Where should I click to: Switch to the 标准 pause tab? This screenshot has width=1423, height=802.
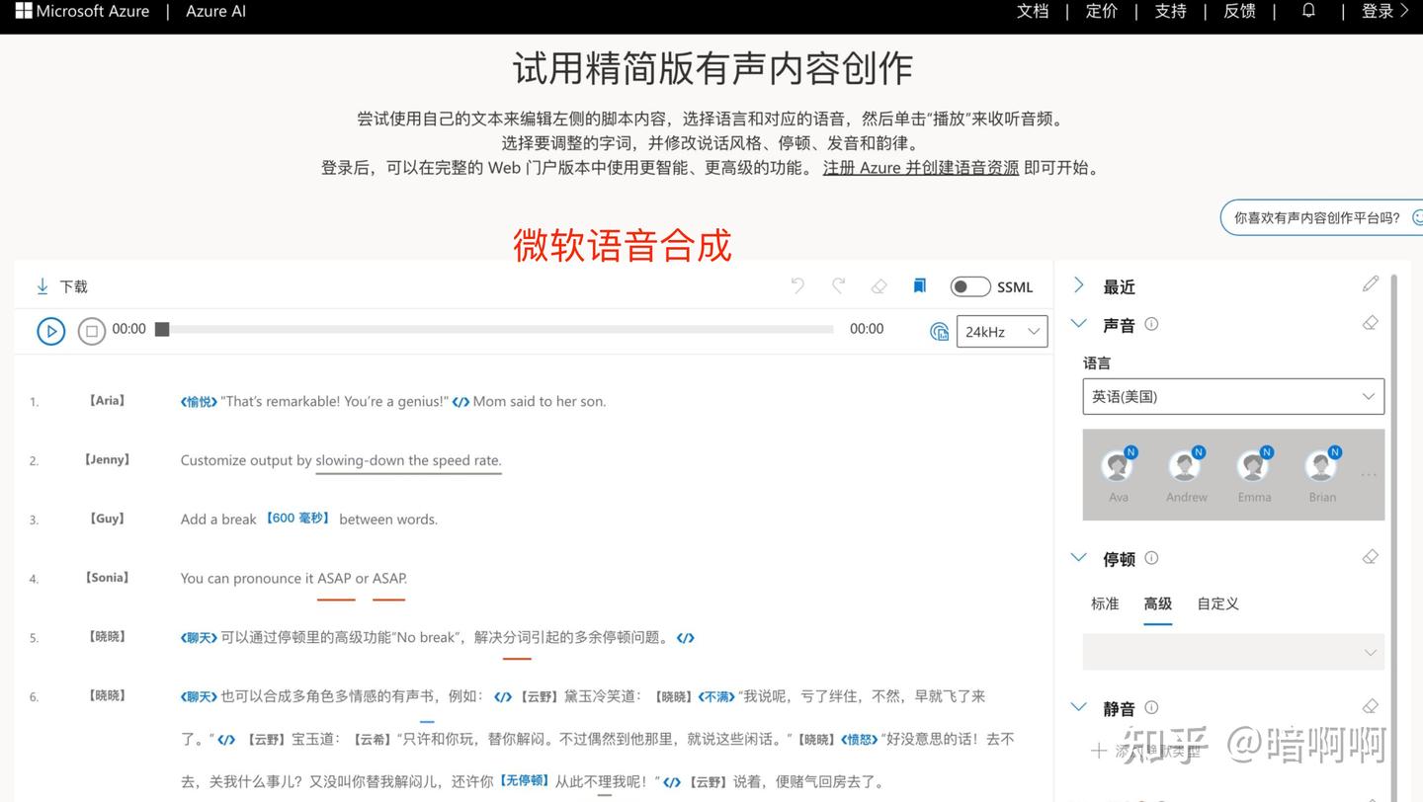1105,603
